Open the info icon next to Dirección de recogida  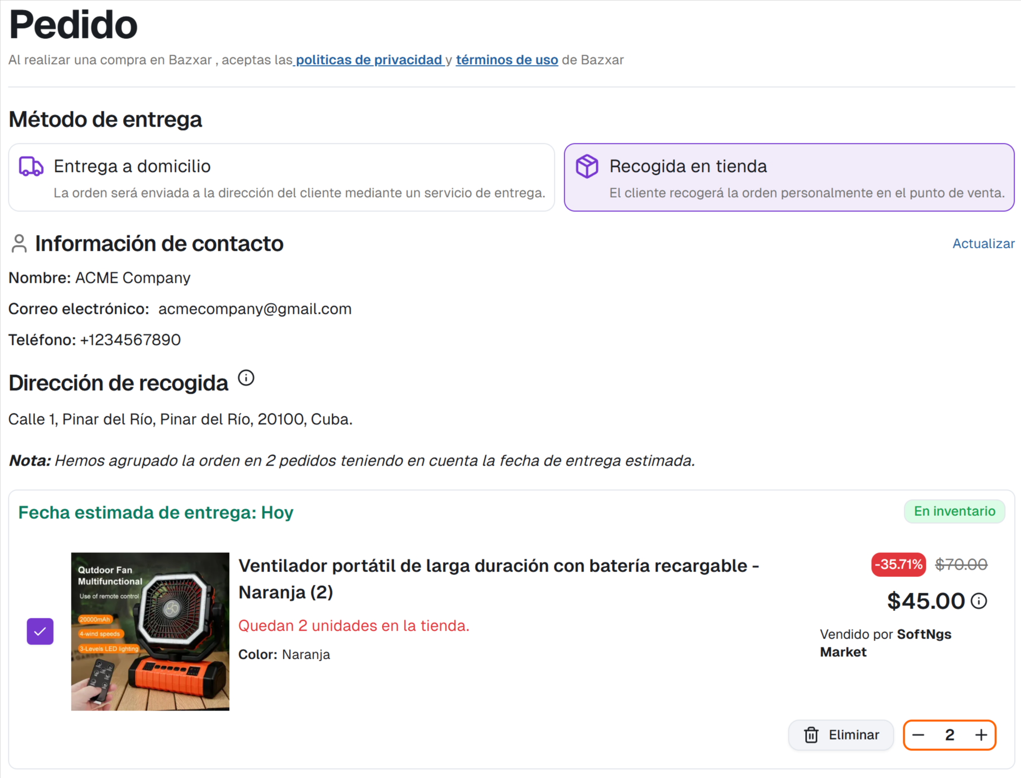click(246, 378)
